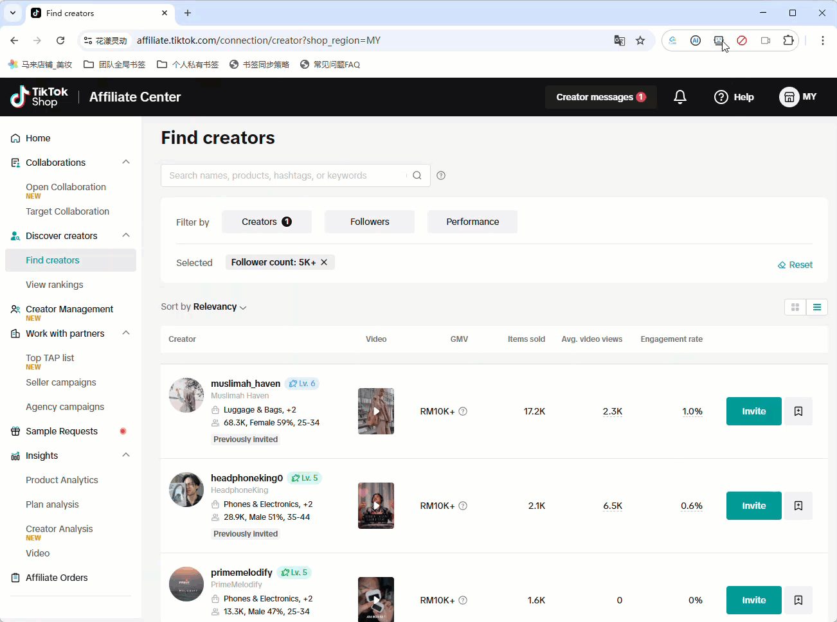Close the Find creators browser tab
837x622 pixels.
click(165, 13)
